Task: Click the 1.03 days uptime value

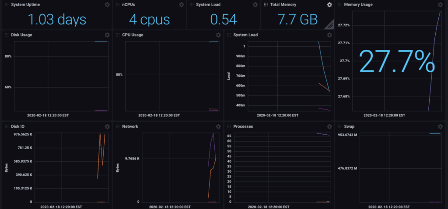Action: click(57, 19)
